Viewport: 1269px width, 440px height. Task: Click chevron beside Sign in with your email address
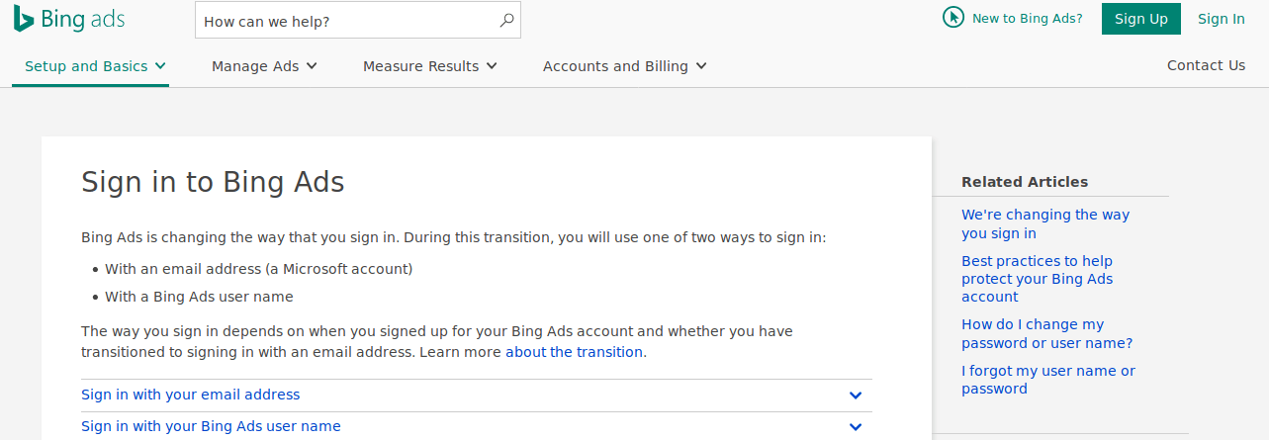(856, 396)
